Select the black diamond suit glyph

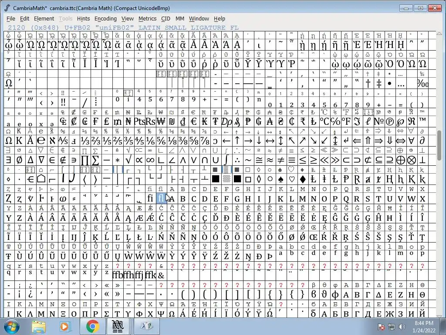(303, 179)
